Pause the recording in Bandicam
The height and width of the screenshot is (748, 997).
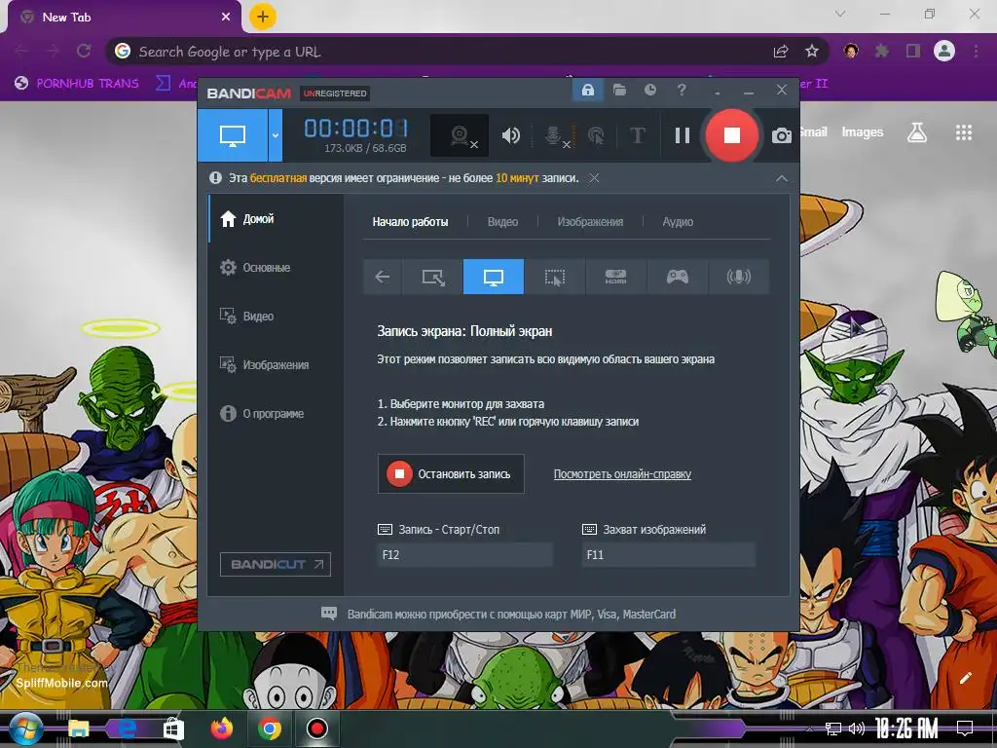[x=683, y=134]
